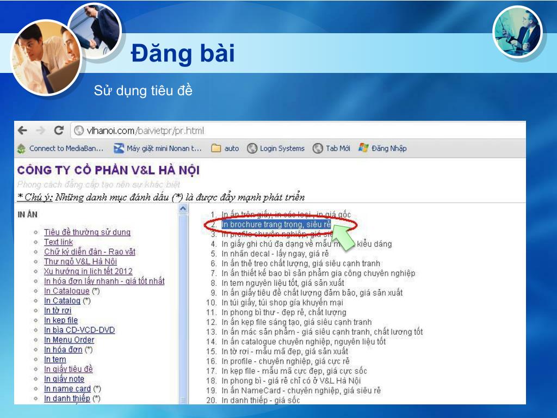Open the In kẹp file link
This screenshot has width=557, height=418.
pos(61,320)
